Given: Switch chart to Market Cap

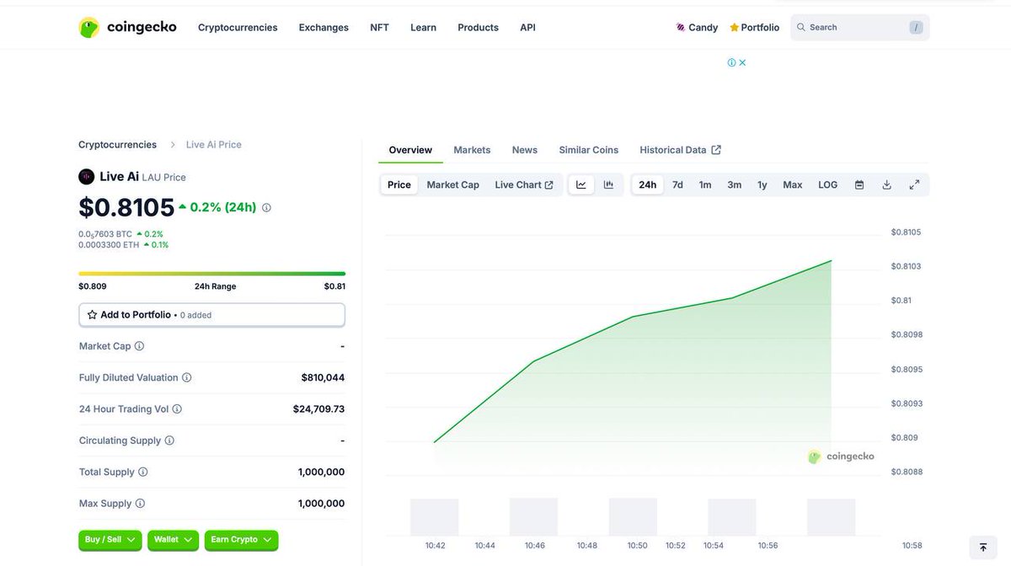Looking at the screenshot, I should (452, 184).
